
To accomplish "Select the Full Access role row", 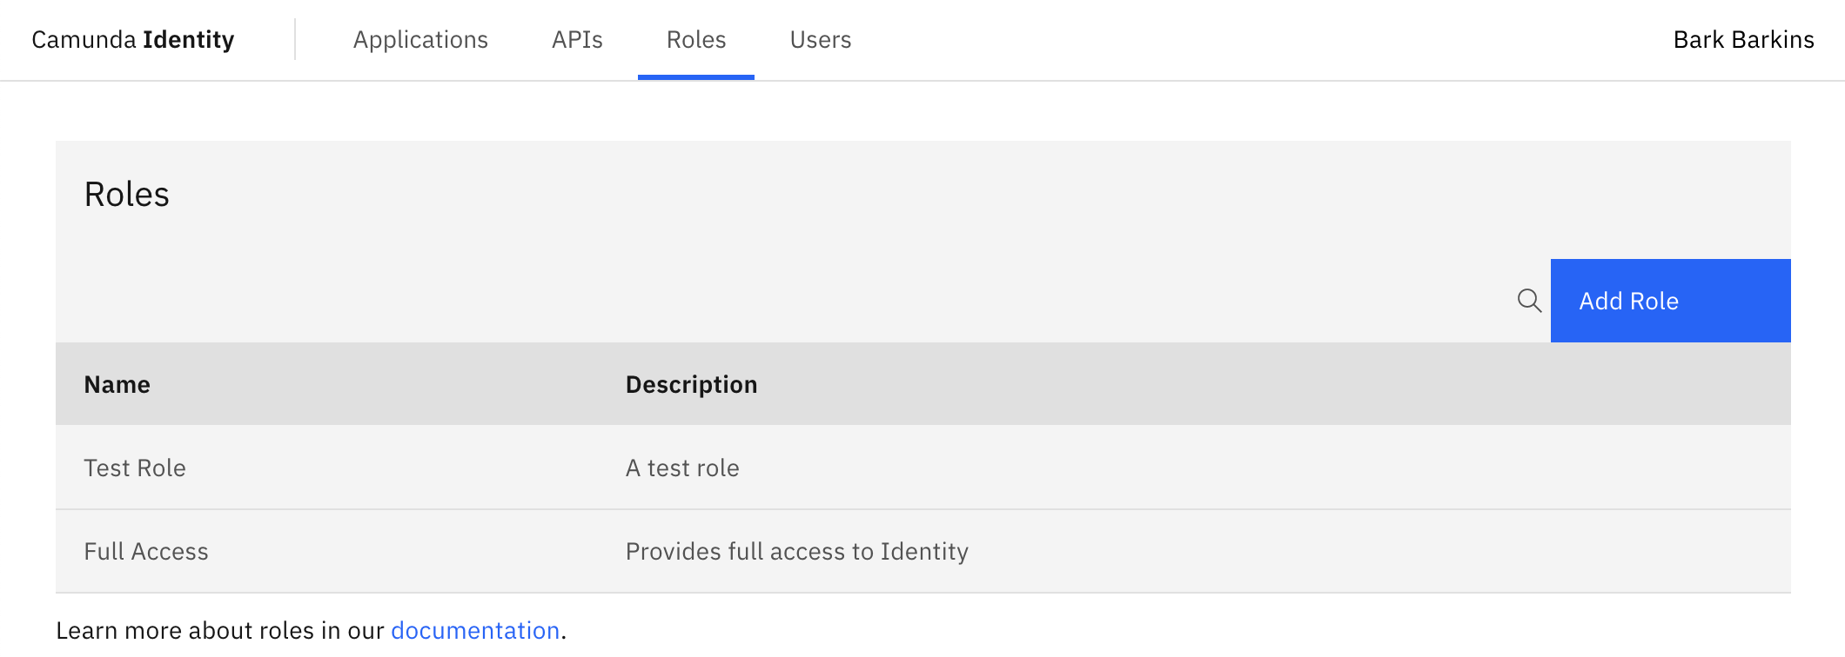I will point(145,551).
